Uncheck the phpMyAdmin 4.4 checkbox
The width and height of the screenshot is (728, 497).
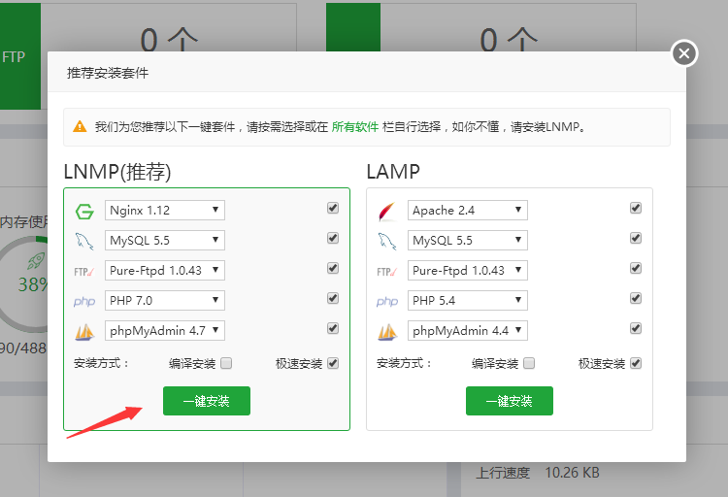[x=636, y=328]
